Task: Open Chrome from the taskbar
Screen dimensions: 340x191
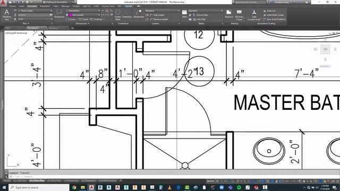Action: click(74, 187)
